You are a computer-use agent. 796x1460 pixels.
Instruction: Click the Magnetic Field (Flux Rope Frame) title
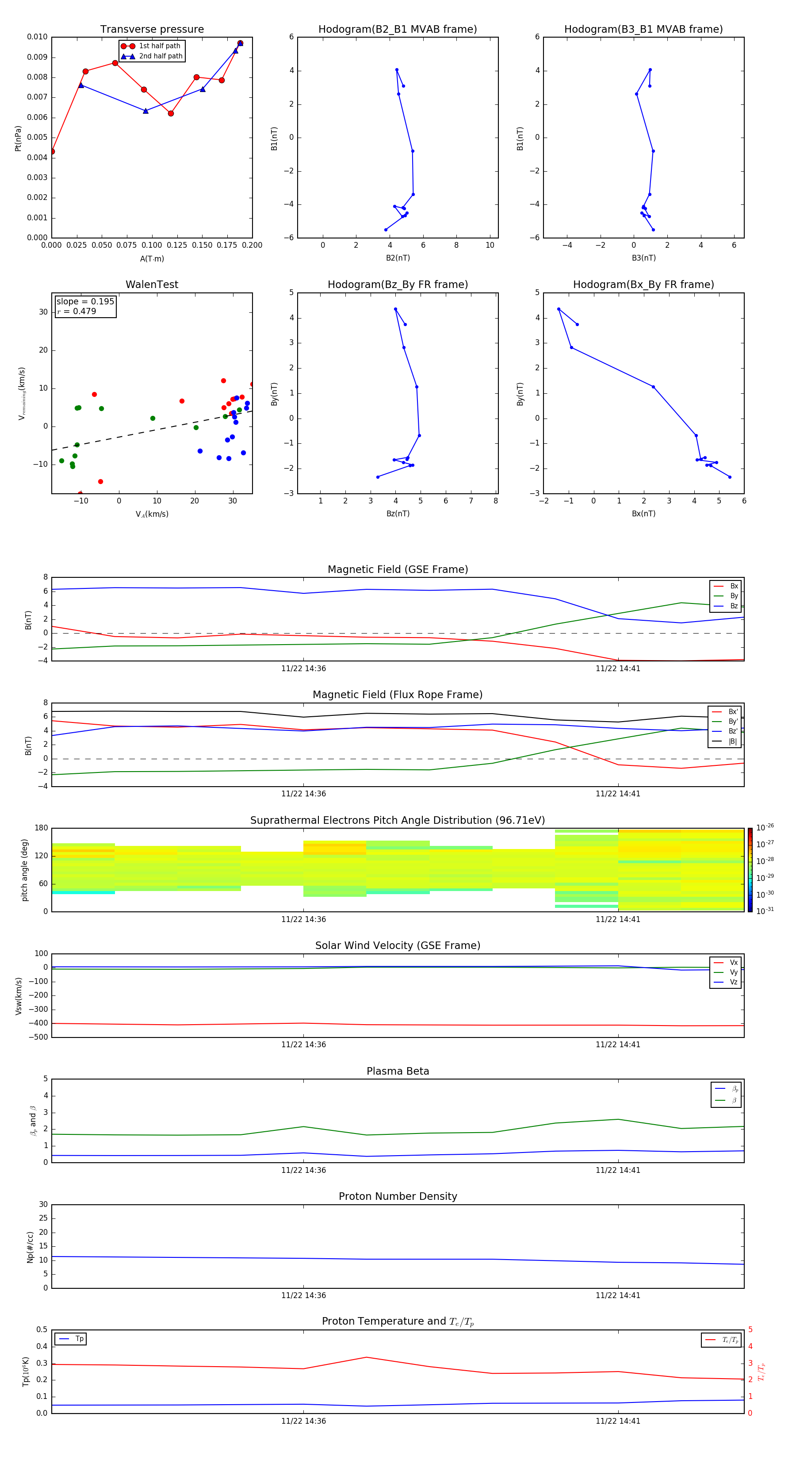(x=398, y=695)
